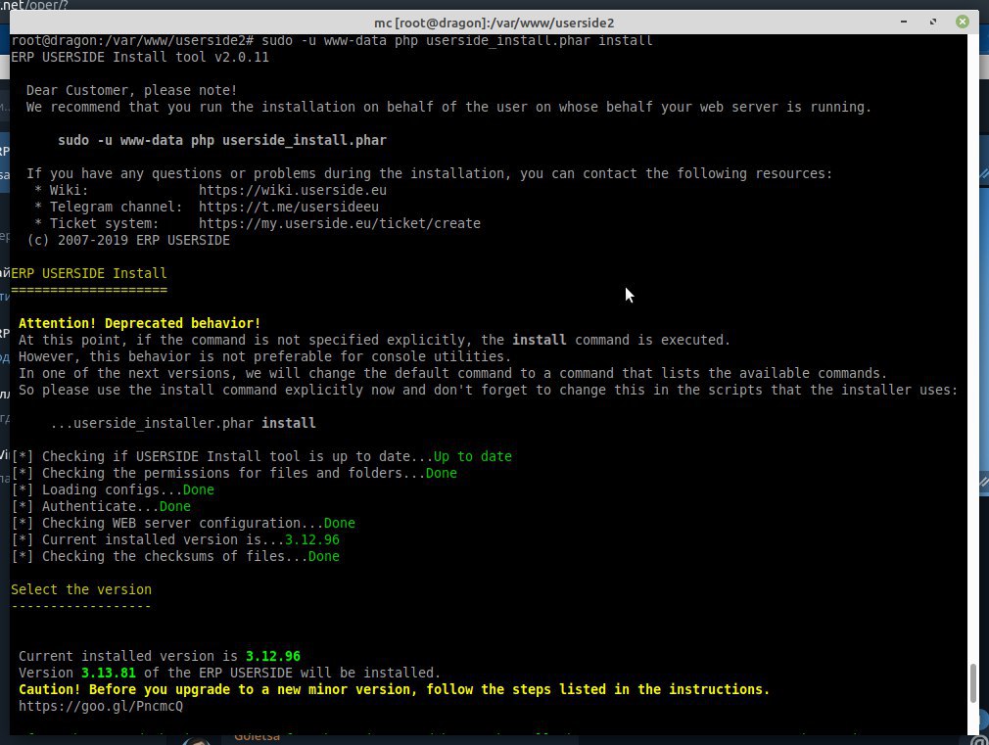Screen dimensions: 989x745
Task: Click 'Loading configs...Done' line
Action: 113,489
